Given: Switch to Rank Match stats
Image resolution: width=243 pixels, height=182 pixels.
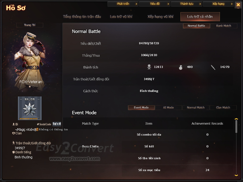Looking at the screenshot, I should click(224, 26).
